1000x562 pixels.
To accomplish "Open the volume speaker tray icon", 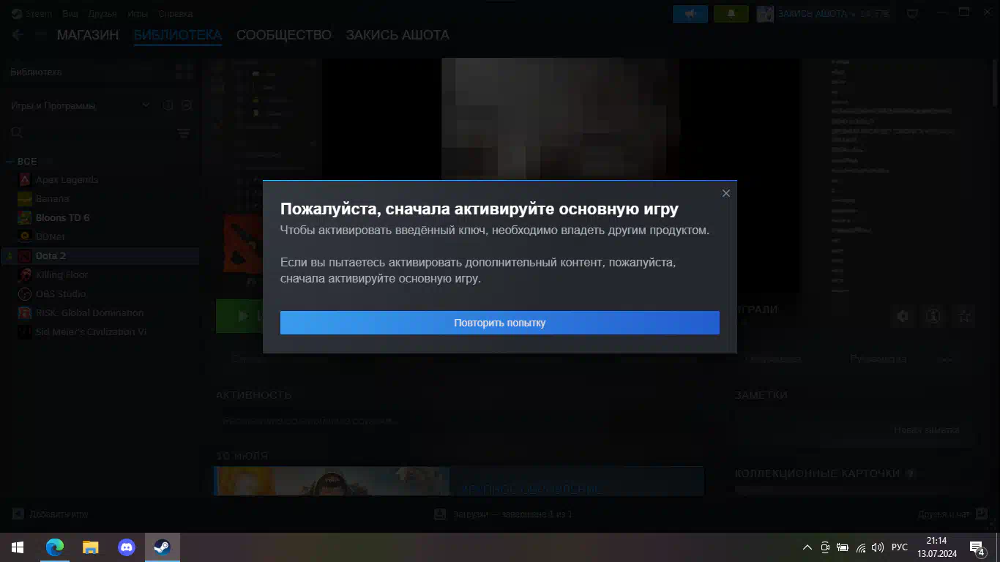I will [x=878, y=547].
